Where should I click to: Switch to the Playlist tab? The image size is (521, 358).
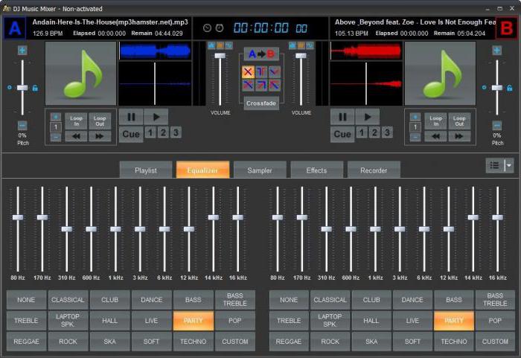pyautogui.click(x=146, y=170)
